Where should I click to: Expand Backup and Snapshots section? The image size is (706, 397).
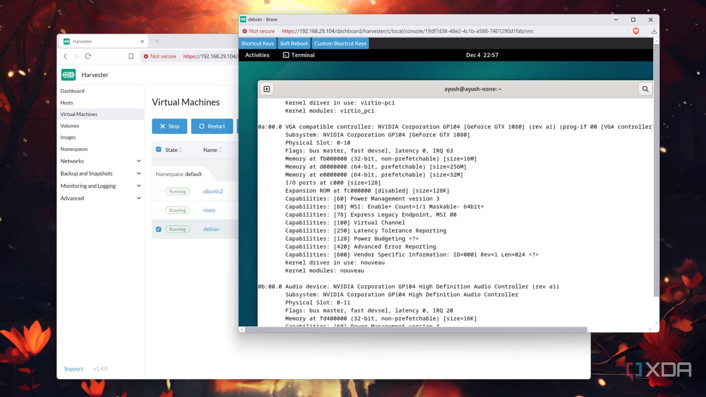(139, 173)
